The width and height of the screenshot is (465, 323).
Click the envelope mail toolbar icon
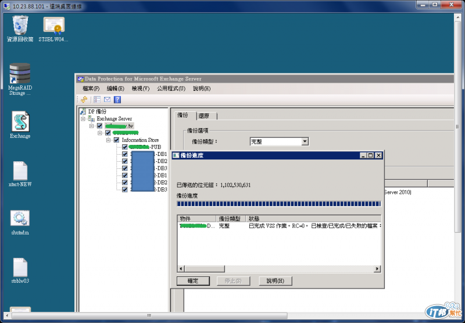[x=107, y=100]
